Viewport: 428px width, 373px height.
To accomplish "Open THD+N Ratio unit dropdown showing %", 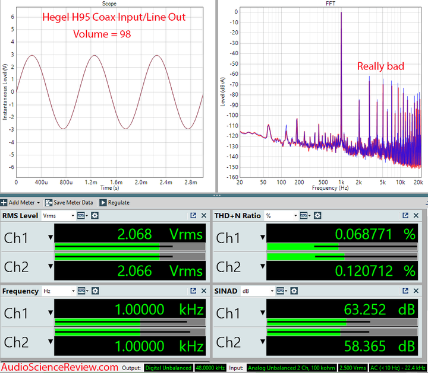I will [281, 216].
